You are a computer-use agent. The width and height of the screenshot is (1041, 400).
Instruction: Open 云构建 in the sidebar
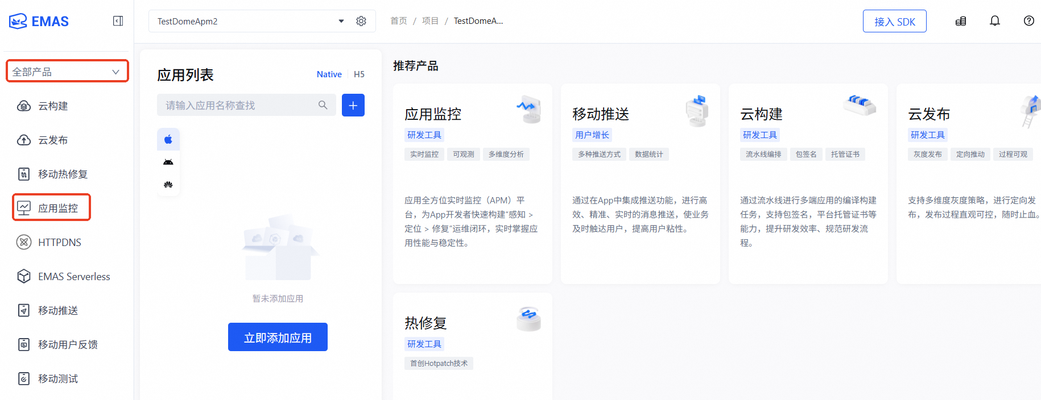pyautogui.click(x=53, y=106)
